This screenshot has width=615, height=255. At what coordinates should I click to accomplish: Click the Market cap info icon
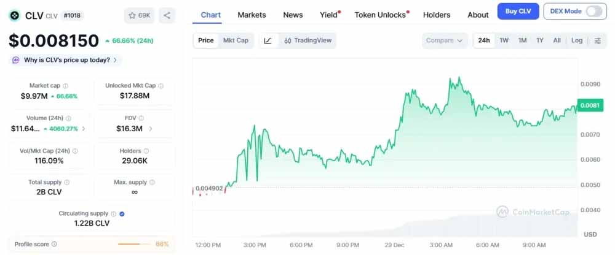(x=66, y=86)
